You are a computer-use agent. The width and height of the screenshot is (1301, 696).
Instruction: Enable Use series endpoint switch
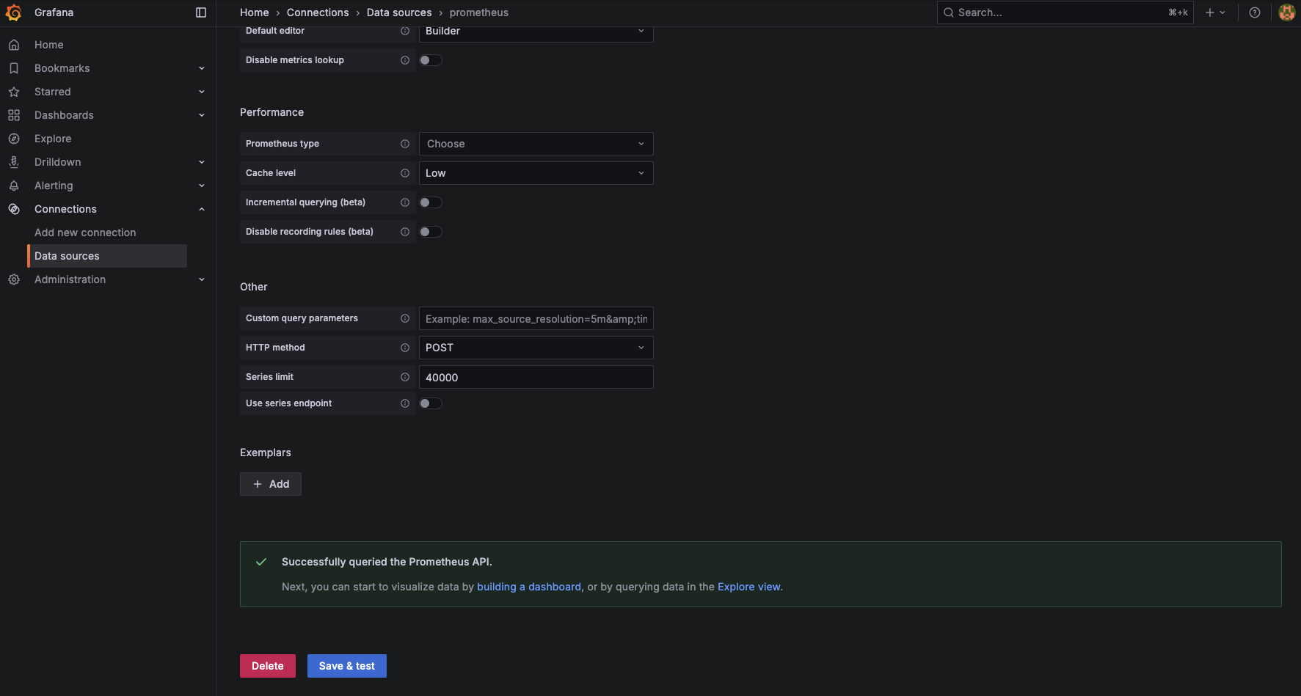tap(431, 403)
